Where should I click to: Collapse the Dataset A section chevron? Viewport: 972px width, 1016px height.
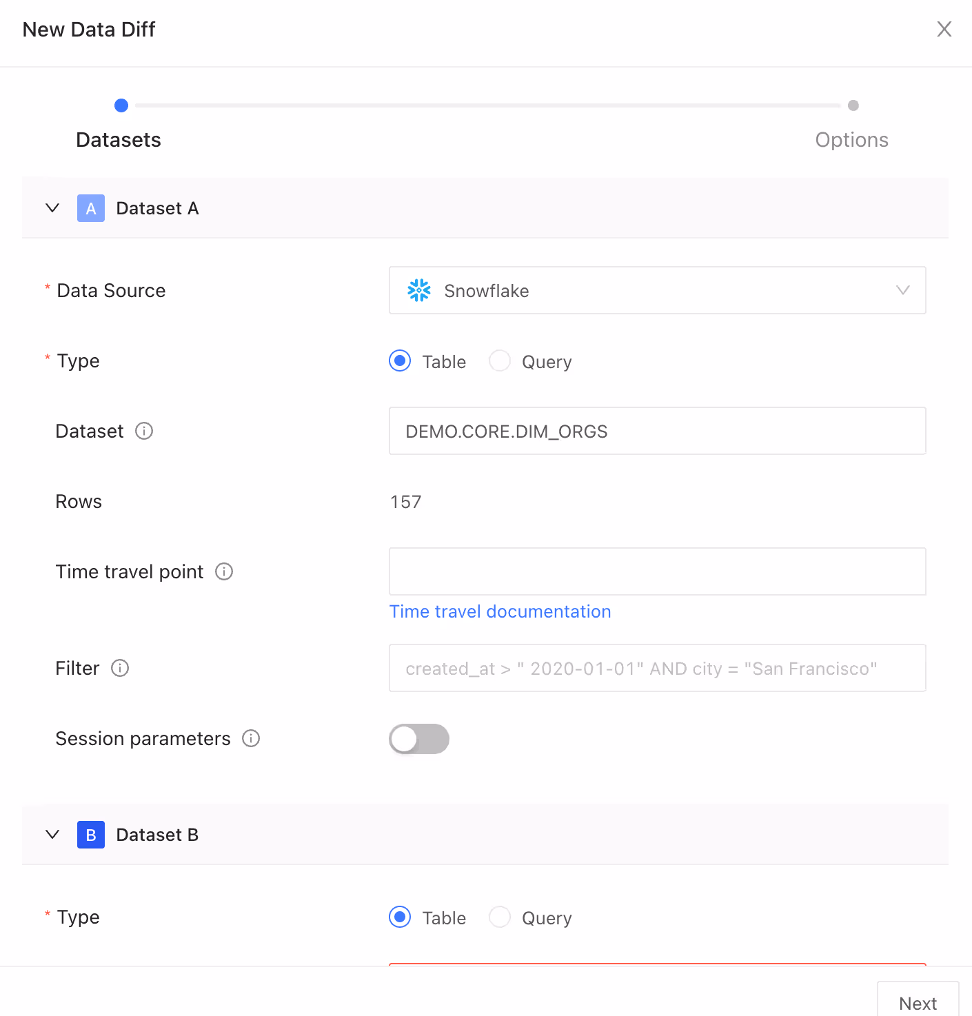(x=52, y=208)
